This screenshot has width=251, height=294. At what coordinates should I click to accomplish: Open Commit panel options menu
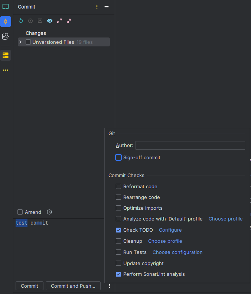[x=97, y=7]
